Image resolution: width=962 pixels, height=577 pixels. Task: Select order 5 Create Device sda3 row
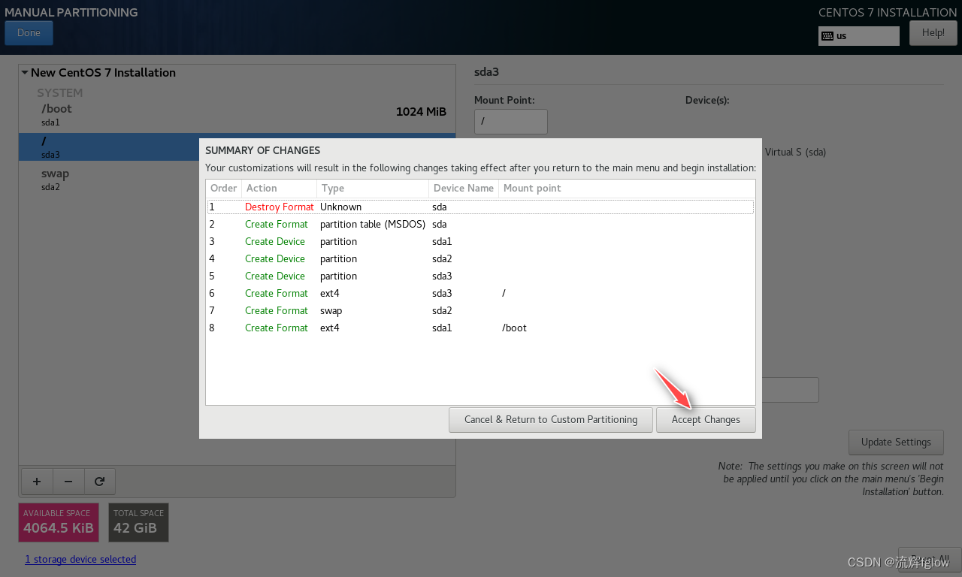click(480, 276)
